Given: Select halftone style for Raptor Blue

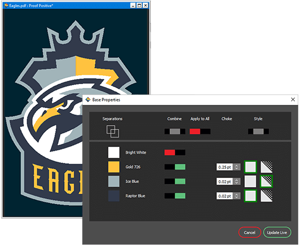Looking at the screenshot, I should [x=267, y=195].
